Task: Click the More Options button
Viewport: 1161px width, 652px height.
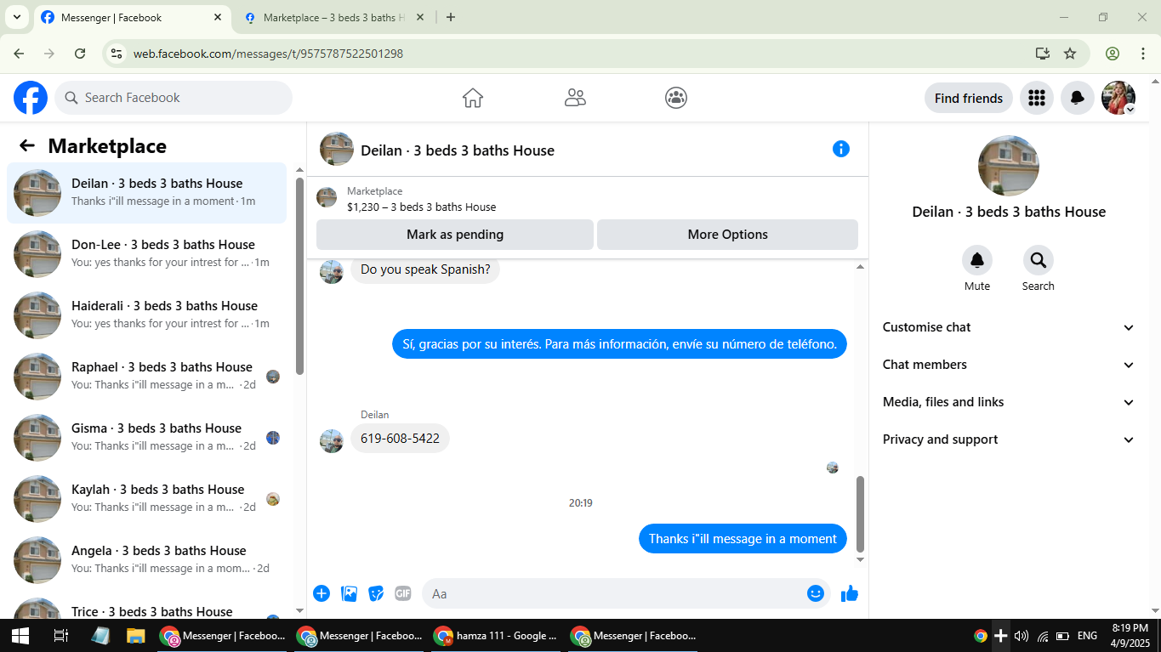Action: 727,235
